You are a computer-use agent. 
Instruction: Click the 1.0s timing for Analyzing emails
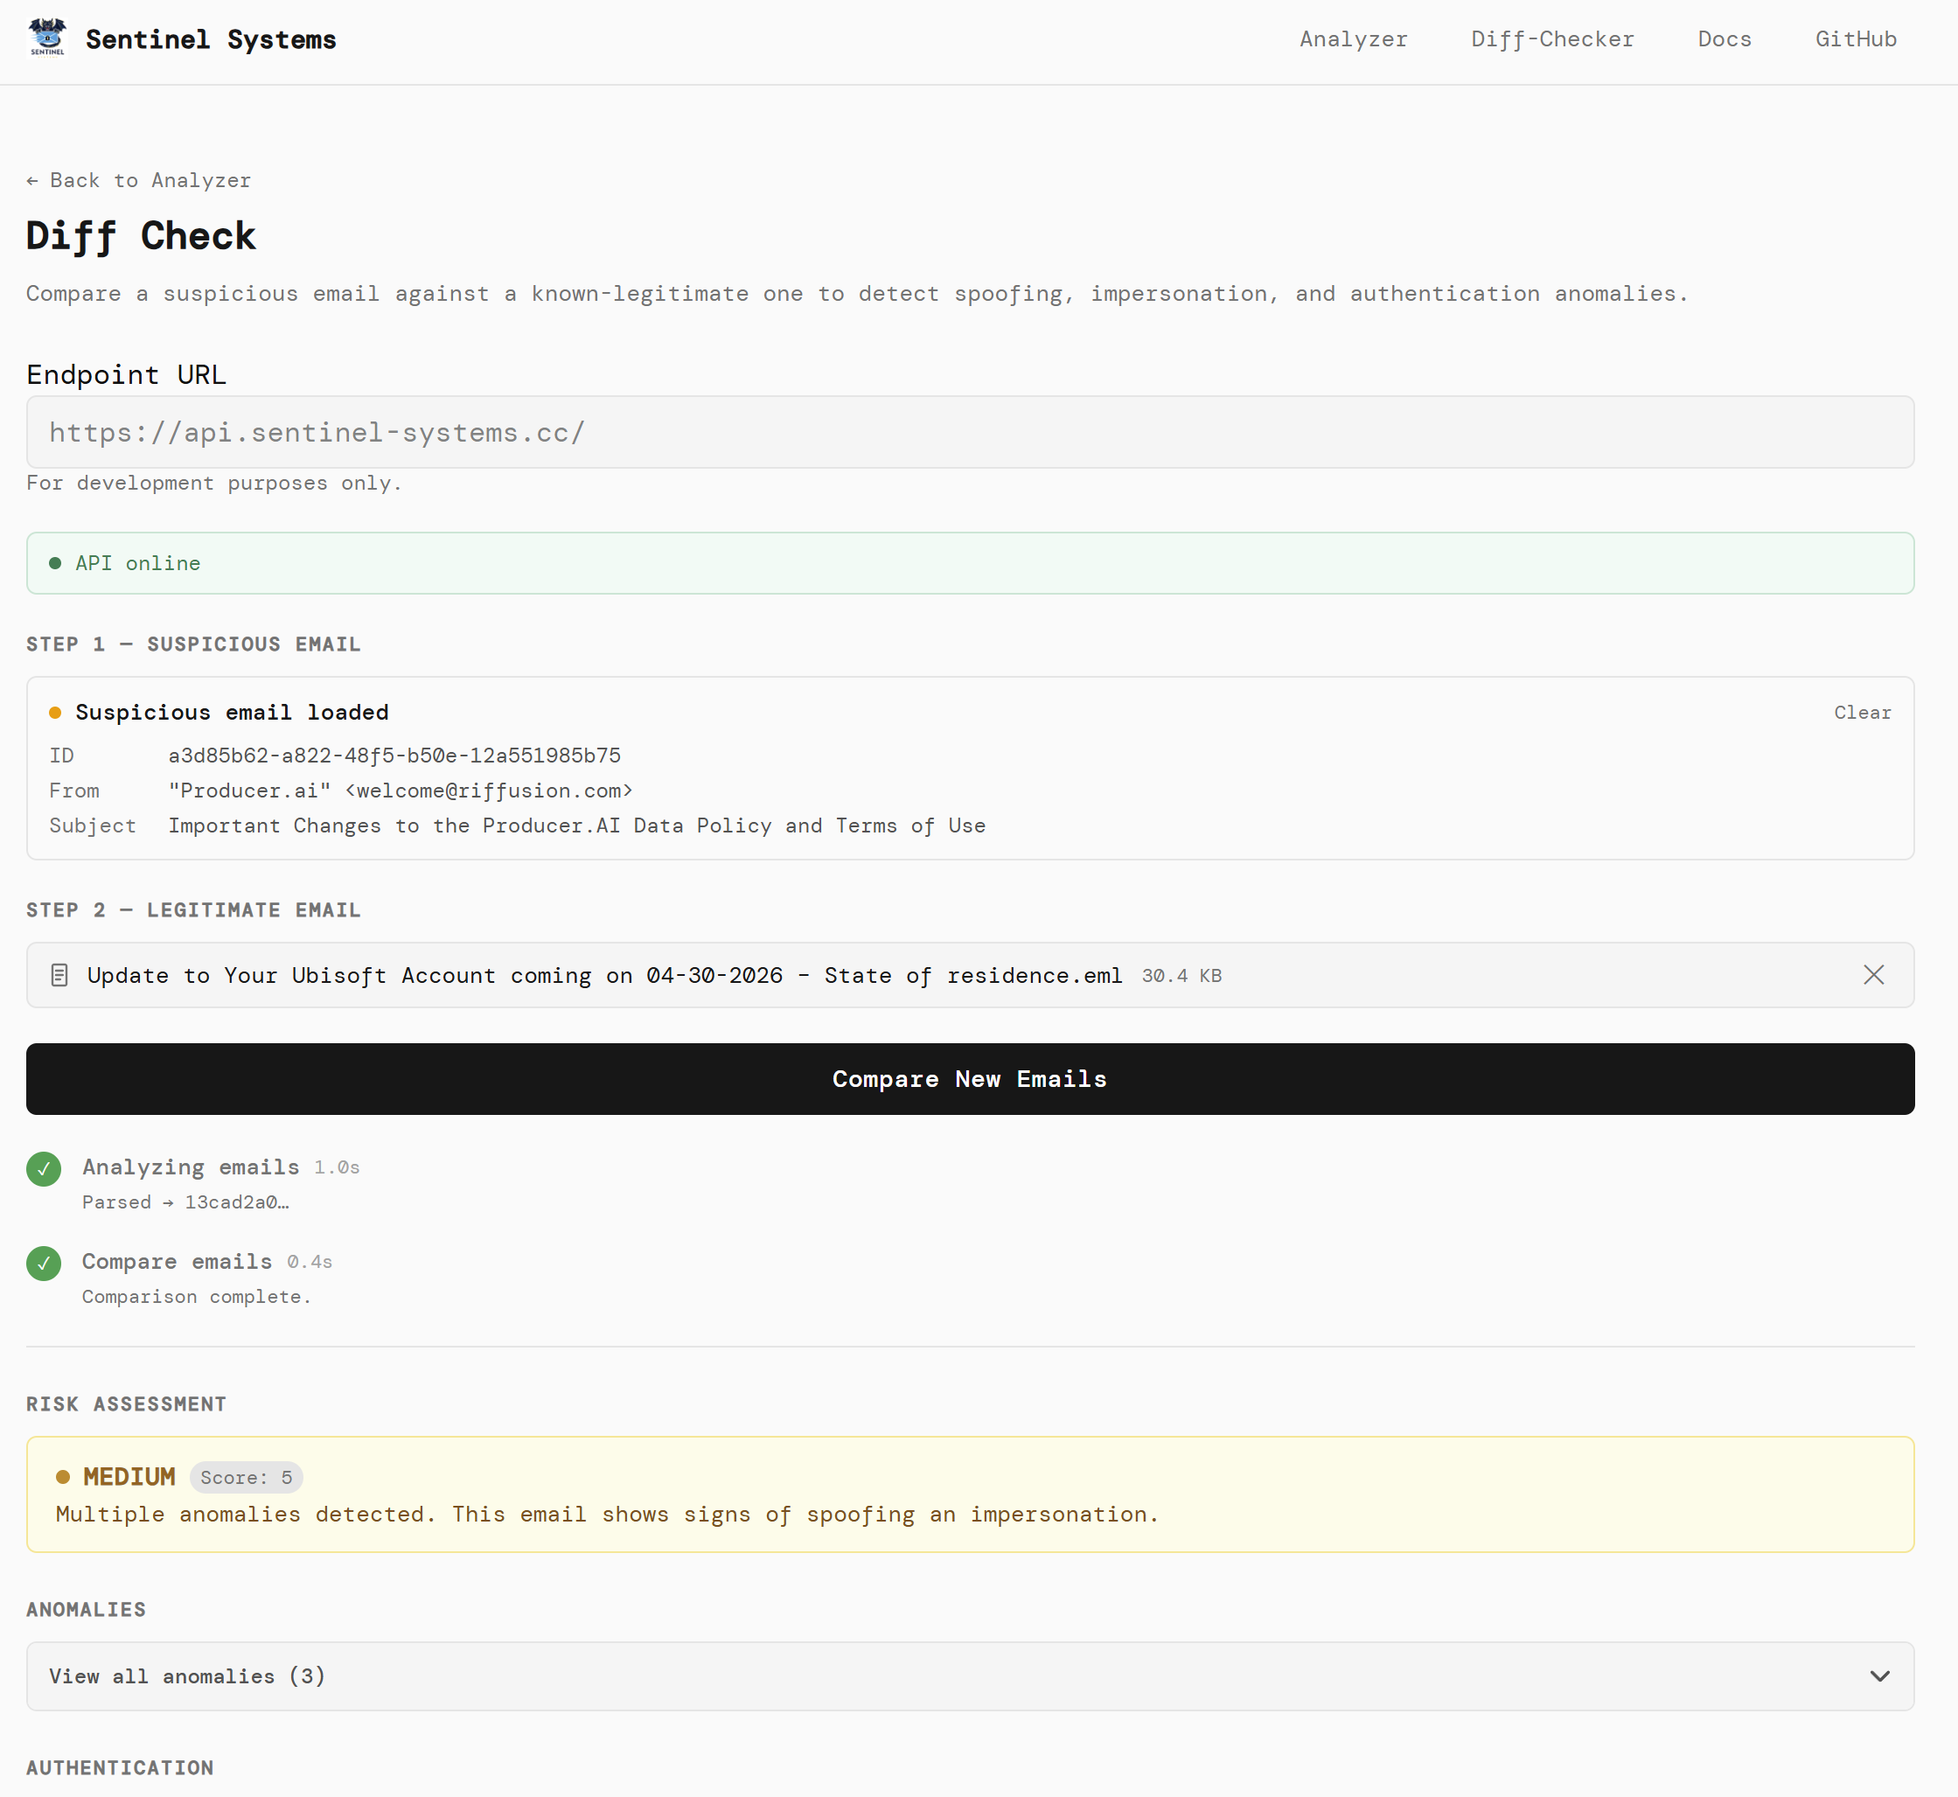tap(337, 1167)
